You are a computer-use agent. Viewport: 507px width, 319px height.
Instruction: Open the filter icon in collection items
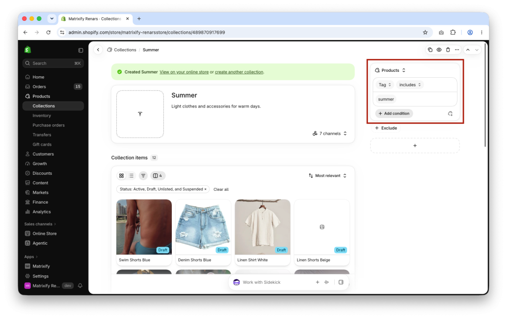tap(143, 176)
